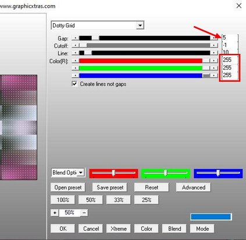Toggle Create lines not gaps checkbox
Image resolution: width=246 pixels, height=240 pixels.
pos(74,84)
